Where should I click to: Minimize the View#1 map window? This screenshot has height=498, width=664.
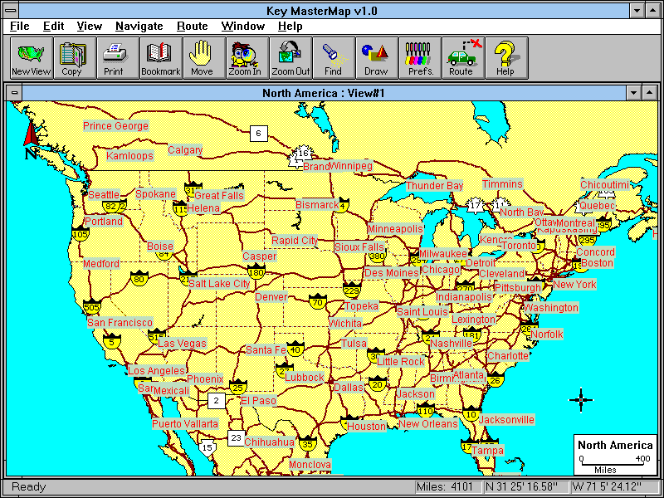pyautogui.click(x=633, y=93)
